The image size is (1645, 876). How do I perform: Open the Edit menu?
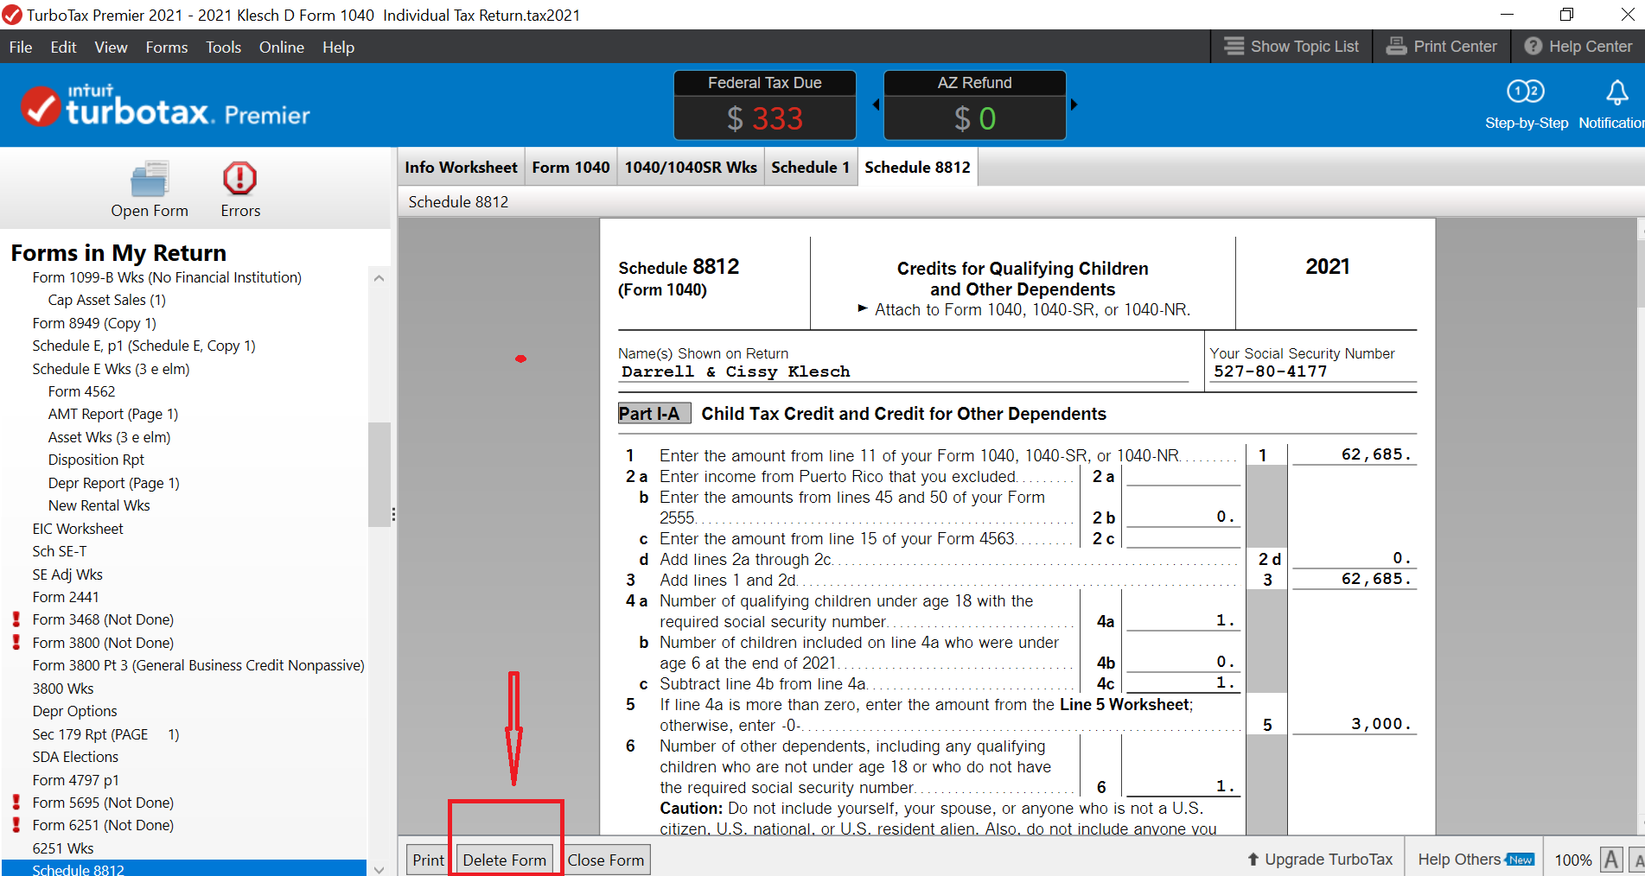[63, 48]
